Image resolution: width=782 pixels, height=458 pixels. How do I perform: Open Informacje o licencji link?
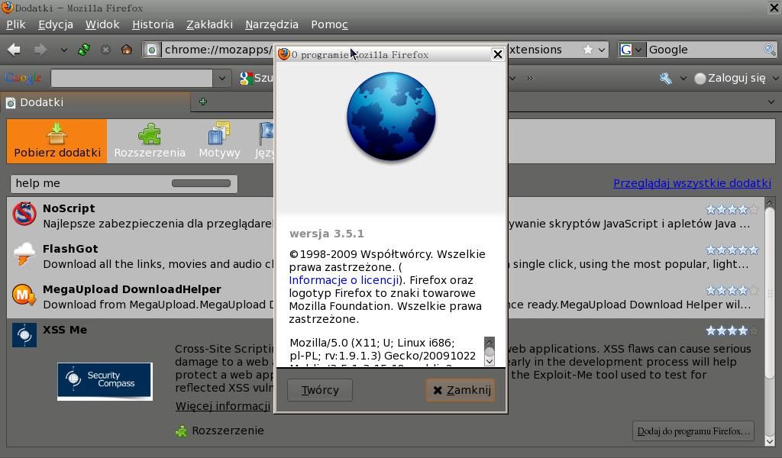(x=344, y=280)
